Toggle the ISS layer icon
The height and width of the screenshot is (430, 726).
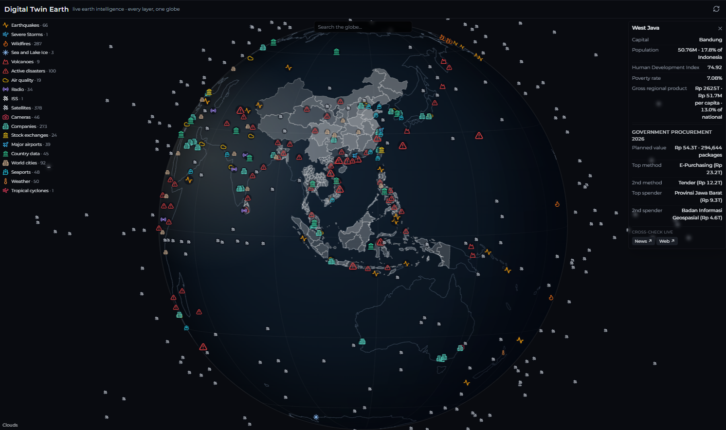tap(6, 99)
